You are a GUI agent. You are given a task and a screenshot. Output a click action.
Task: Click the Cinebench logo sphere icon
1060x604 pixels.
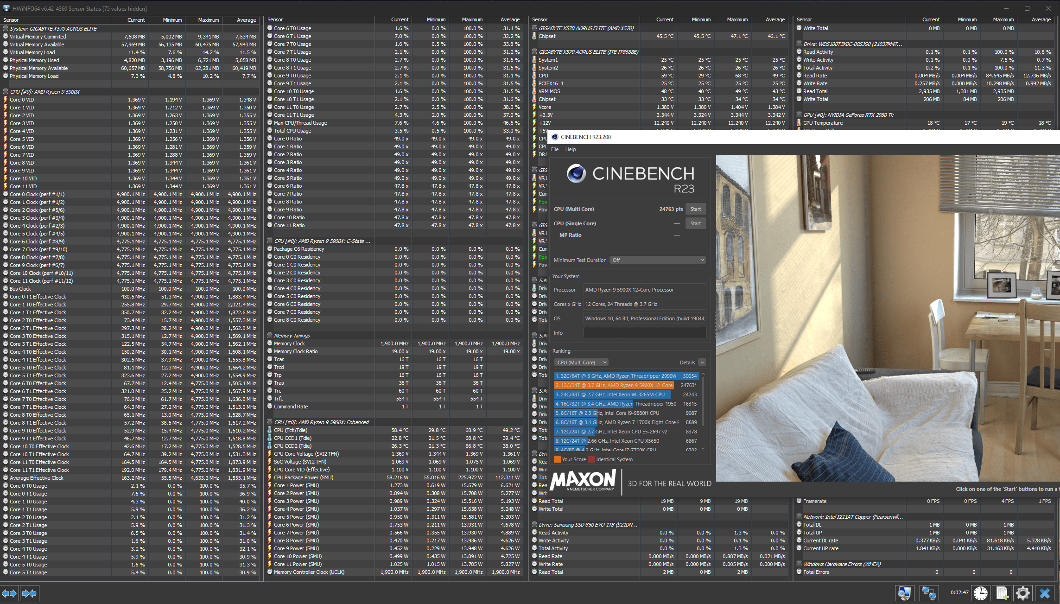coord(576,173)
